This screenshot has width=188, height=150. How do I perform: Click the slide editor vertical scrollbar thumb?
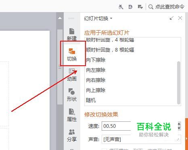[x=60, y=67]
